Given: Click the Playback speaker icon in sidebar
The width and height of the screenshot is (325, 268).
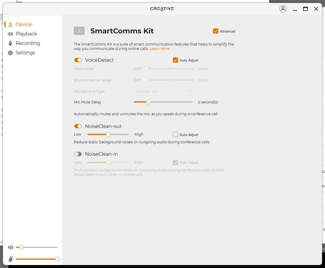Looking at the screenshot, I should [10, 34].
